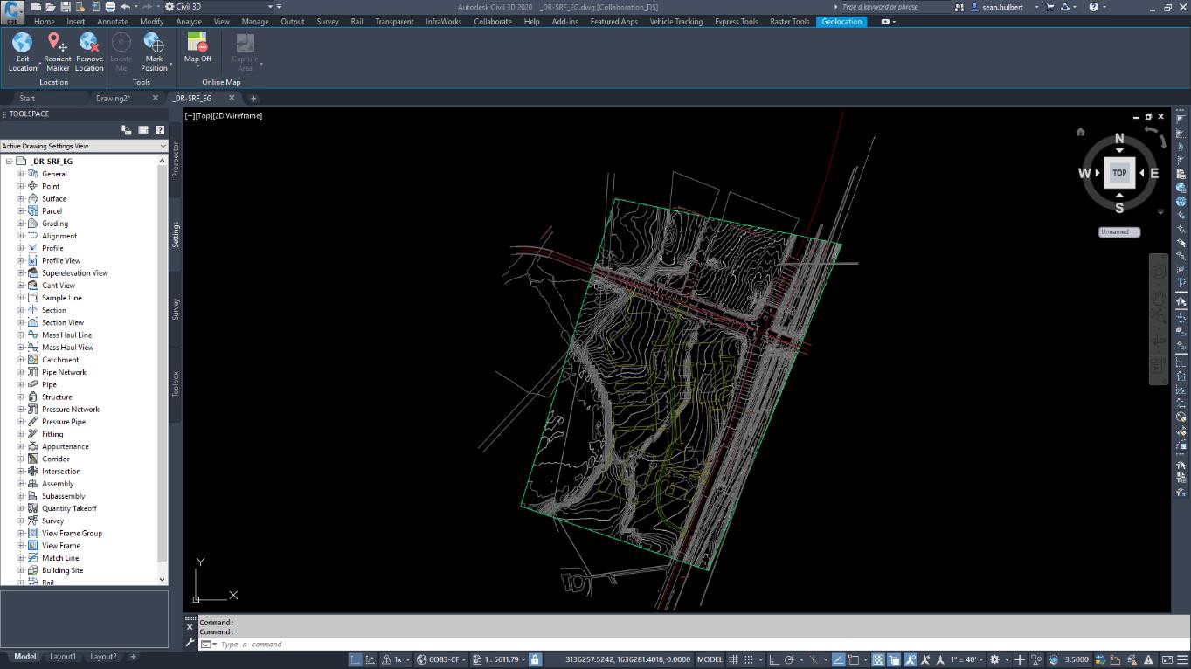Expand the Profile View node

(21, 260)
